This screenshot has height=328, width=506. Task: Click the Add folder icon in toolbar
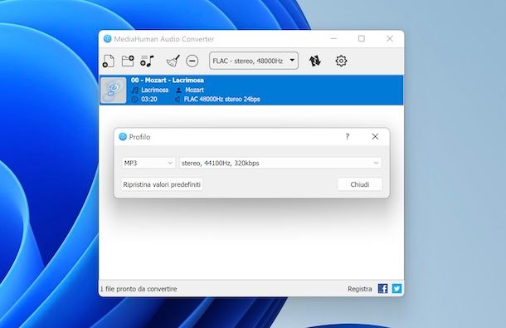(x=128, y=61)
